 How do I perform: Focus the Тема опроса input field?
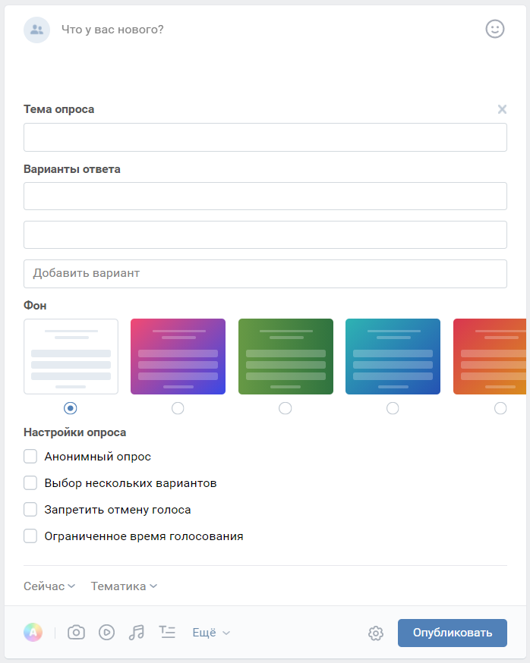(265, 137)
